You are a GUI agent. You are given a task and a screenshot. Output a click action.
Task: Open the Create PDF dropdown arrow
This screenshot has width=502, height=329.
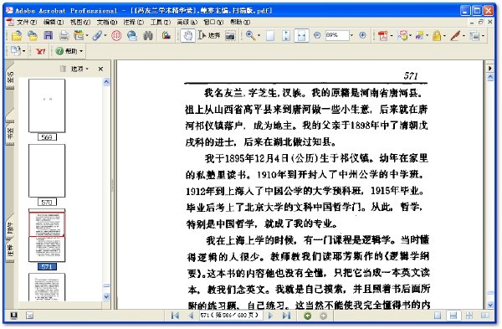click(x=392, y=36)
